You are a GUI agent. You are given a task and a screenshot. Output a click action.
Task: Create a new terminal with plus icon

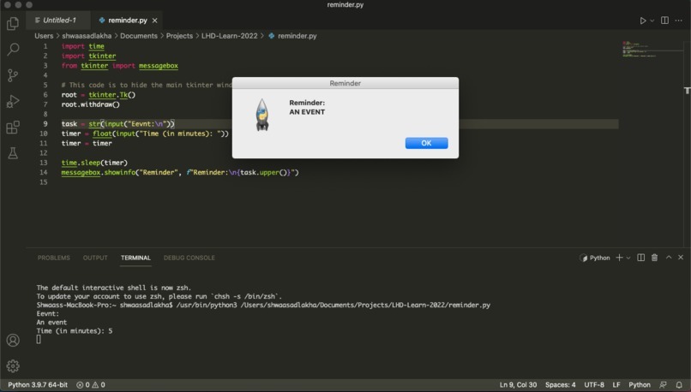[x=619, y=258]
